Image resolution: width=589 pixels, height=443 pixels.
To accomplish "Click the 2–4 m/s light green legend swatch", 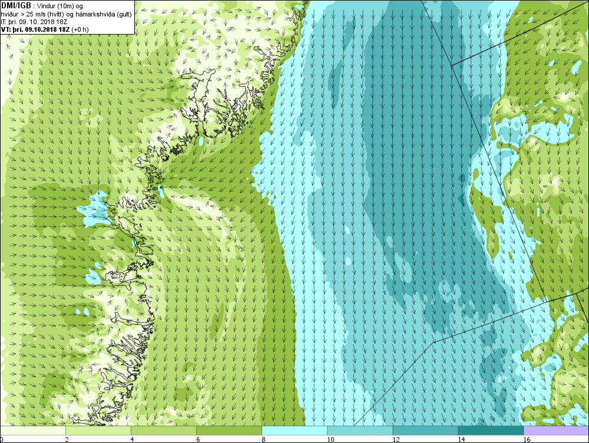I will pos(98,431).
